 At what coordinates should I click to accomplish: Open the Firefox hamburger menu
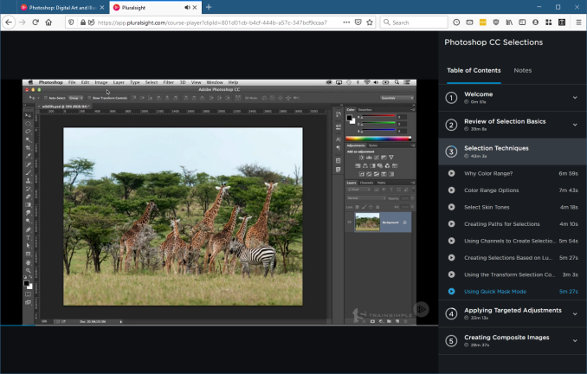577,23
